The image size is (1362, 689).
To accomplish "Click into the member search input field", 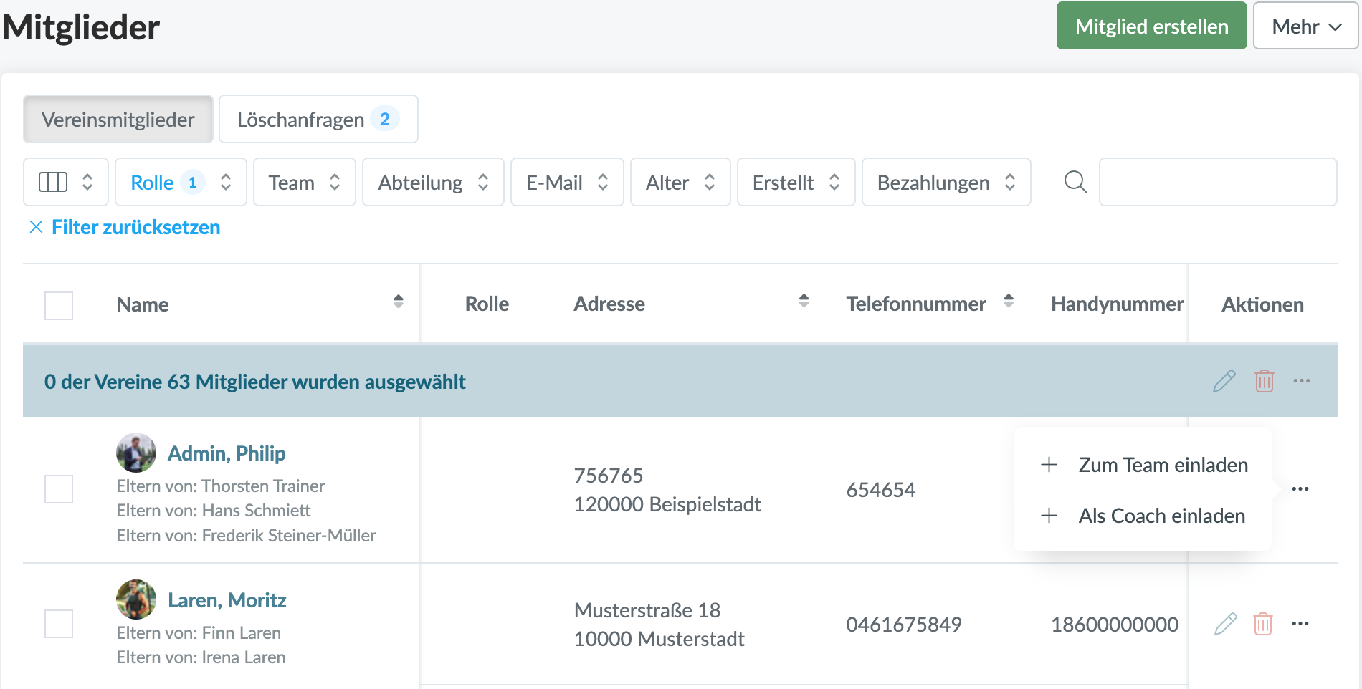I will tap(1217, 183).
